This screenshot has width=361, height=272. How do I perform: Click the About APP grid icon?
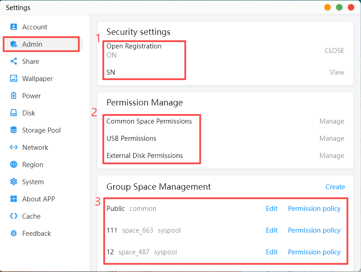click(x=14, y=199)
